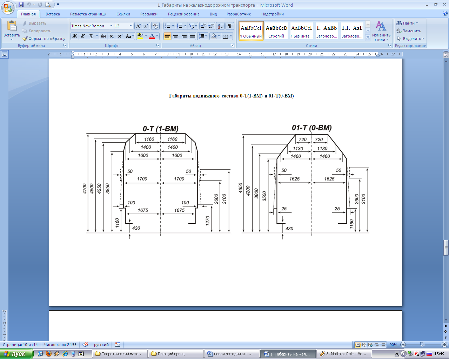449x359 pixels.
Task: Click the Найти (Find) button
Action: point(408,23)
